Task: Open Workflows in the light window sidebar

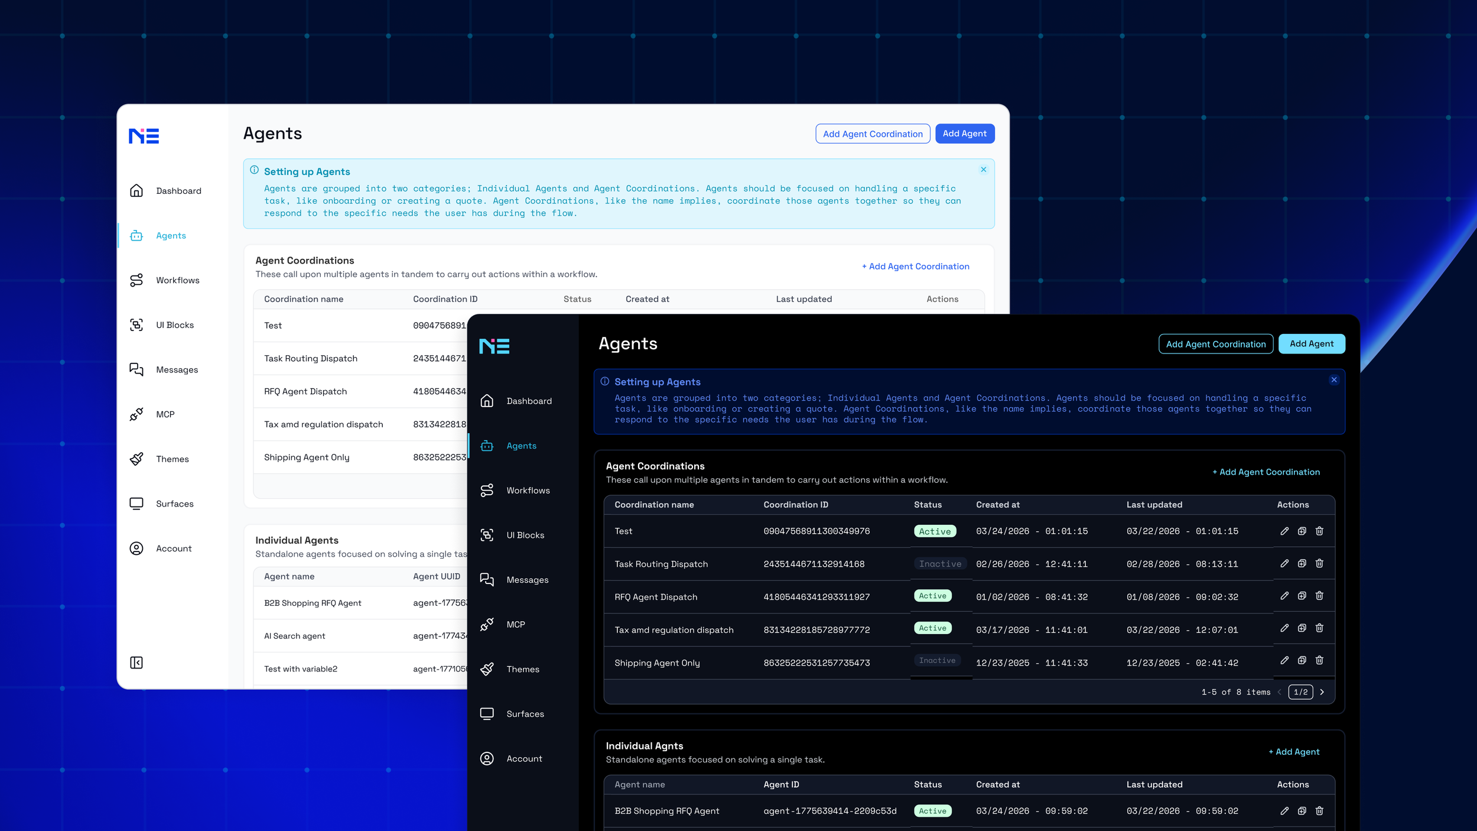Action: (164, 280)
